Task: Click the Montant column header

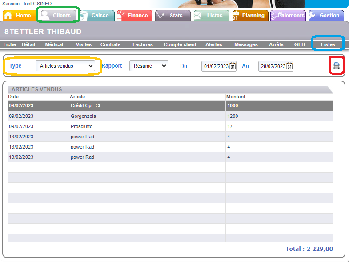Action: (x=236, y=97)
